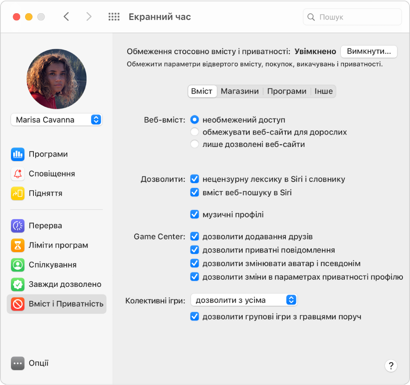The width and height of the screenshot is (410, 385).
Task: Click the Вимкнути button
Action: 369,51
